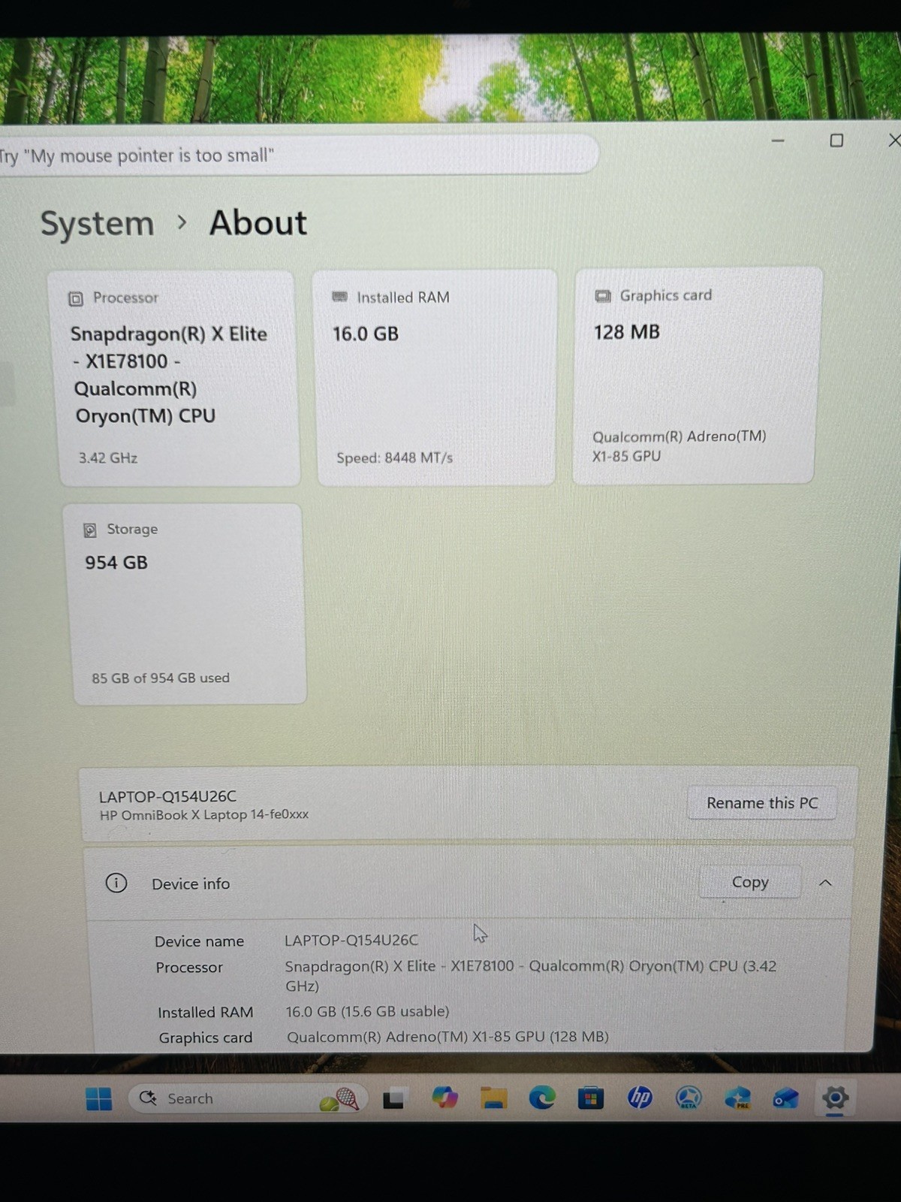The height and width of the screenshot is (1202, 901).
Task: Select the 16.0 GB RAM value
Action: click(x=366, y=334)
